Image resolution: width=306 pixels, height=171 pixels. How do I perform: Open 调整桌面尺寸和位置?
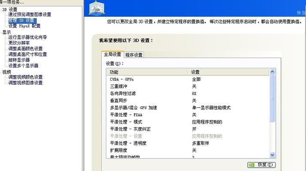coord(27,54)
